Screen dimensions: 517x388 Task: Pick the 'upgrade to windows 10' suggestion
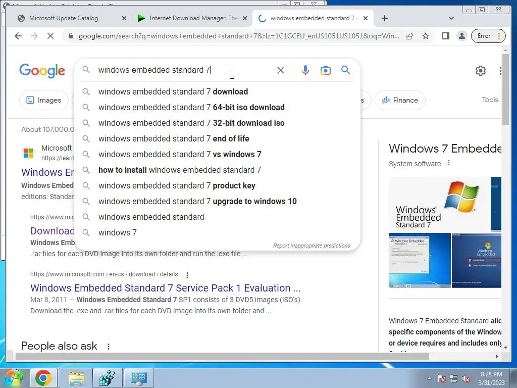coord(218,201)
